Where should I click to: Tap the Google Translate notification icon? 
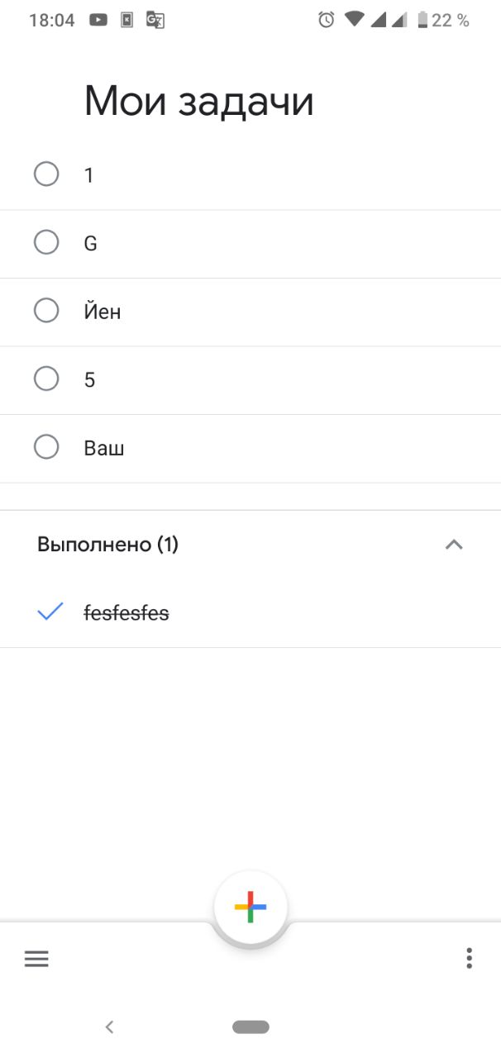[155, 20]
